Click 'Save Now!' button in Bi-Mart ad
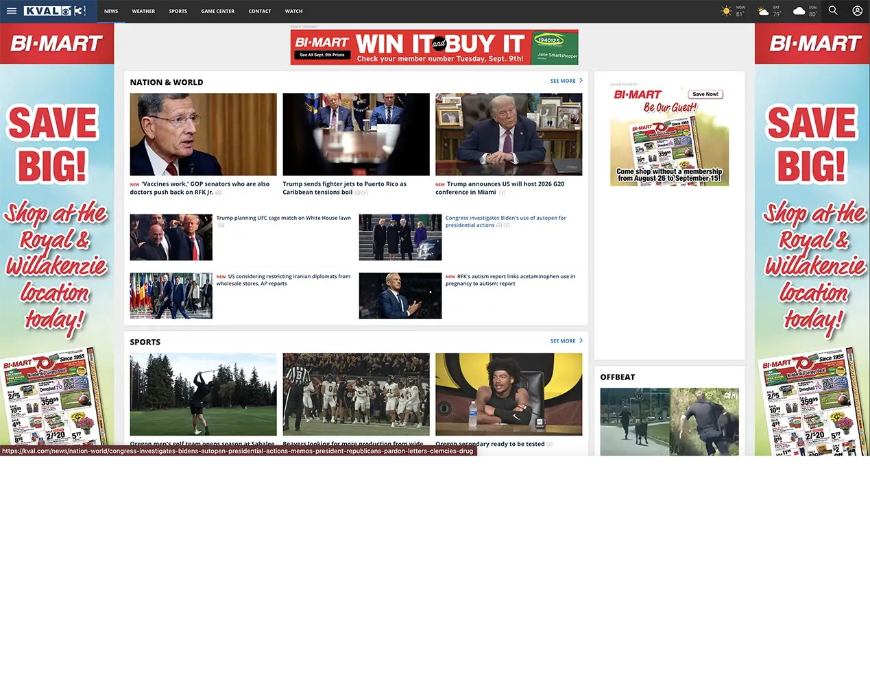Viewport: 870px width, 685px height. [x=705, y=94]
